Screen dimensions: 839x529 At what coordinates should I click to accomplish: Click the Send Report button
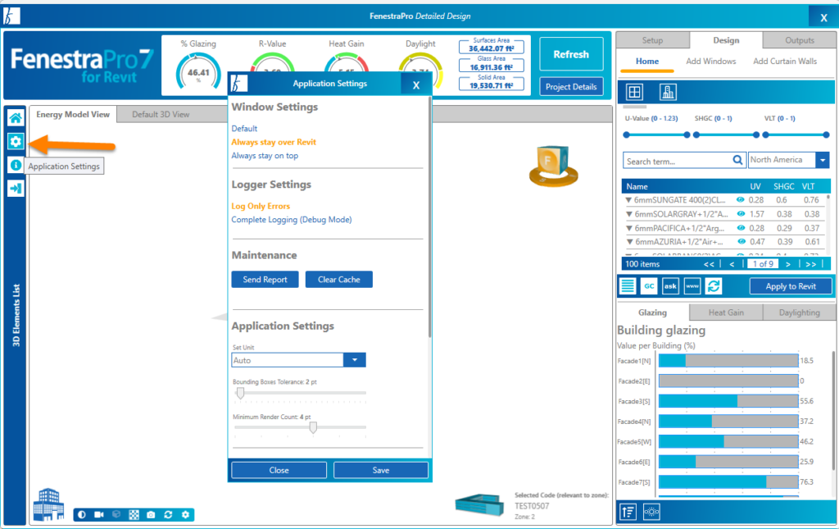[265, 280]
